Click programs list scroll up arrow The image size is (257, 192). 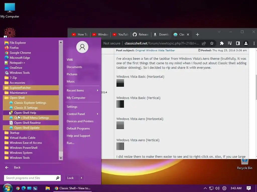61,42
